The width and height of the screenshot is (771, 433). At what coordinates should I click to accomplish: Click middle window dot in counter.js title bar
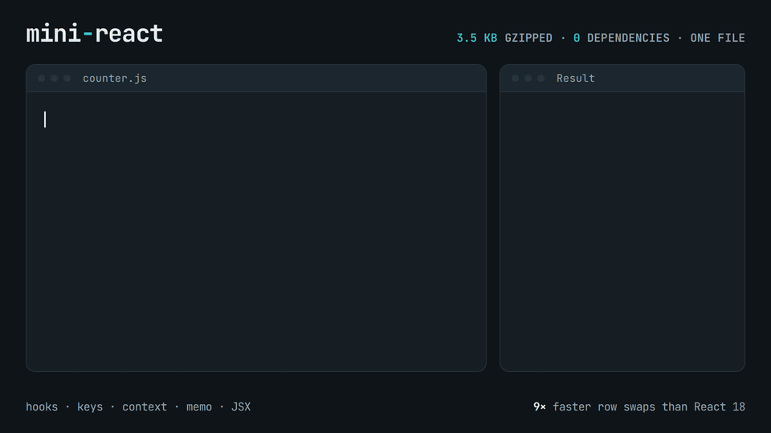click(54, 79)
